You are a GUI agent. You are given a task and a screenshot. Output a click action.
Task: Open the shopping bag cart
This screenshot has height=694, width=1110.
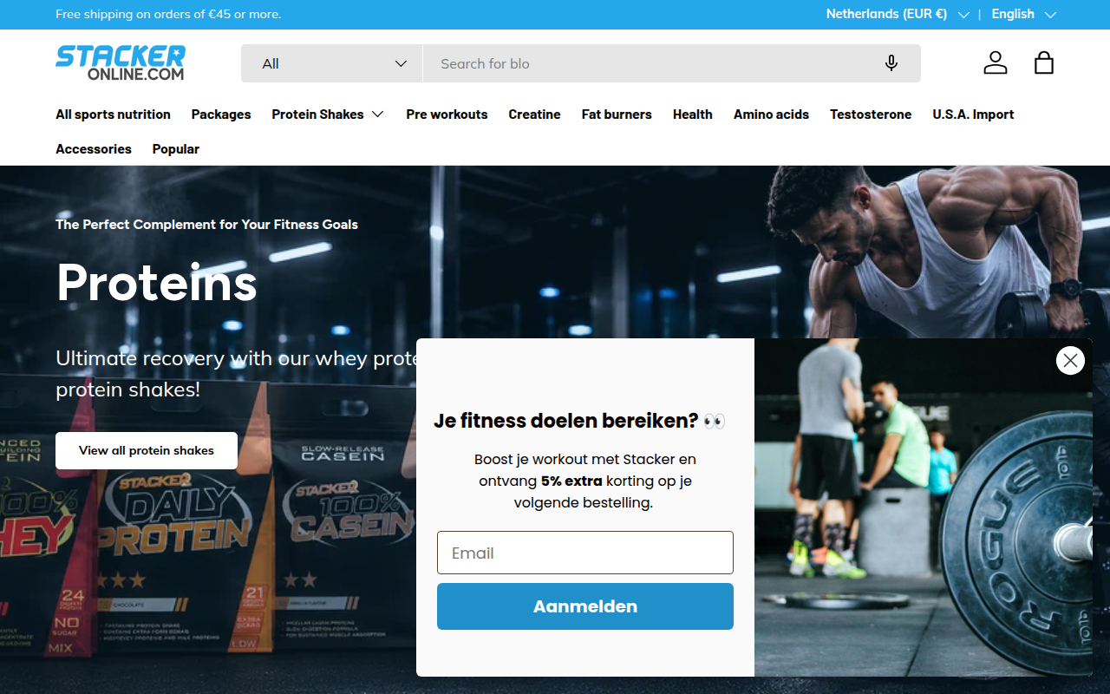coord(1044,62)
